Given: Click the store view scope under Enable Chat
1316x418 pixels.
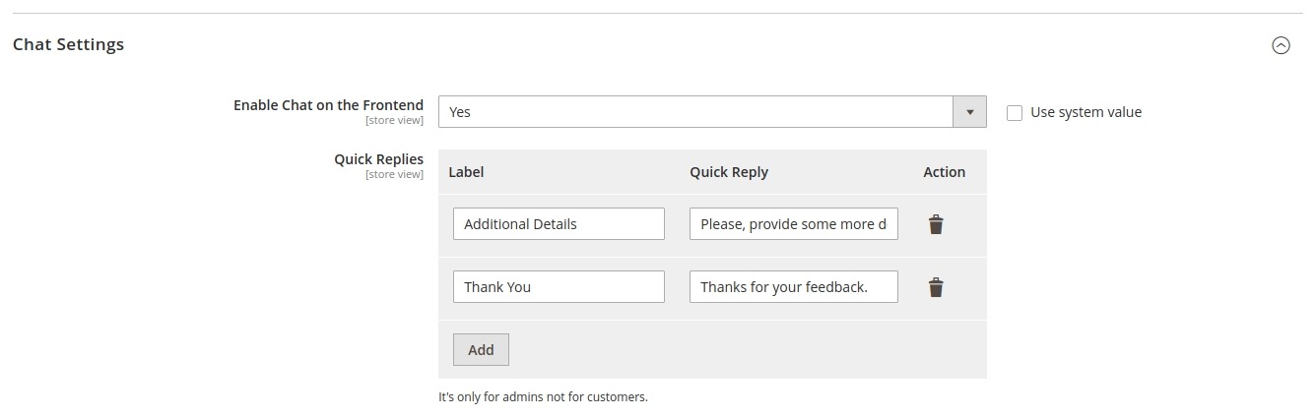Looking at the screenshot, I should pyautogui.click(x=394, y=121).
